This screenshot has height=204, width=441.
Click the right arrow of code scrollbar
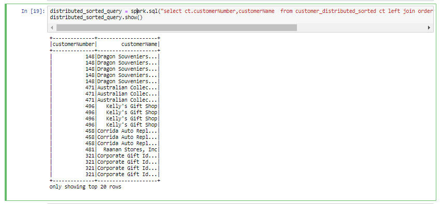click(429, 28)
